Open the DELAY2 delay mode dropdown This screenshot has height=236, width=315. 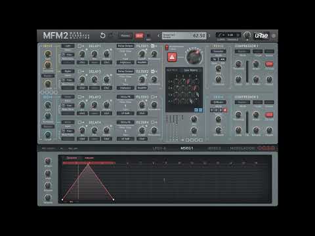tap(125, 71)
